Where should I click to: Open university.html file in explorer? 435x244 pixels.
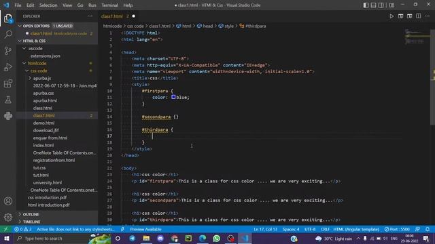point(48,182)
